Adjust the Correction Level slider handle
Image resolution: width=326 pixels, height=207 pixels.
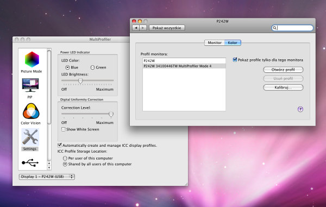point(111,114)
